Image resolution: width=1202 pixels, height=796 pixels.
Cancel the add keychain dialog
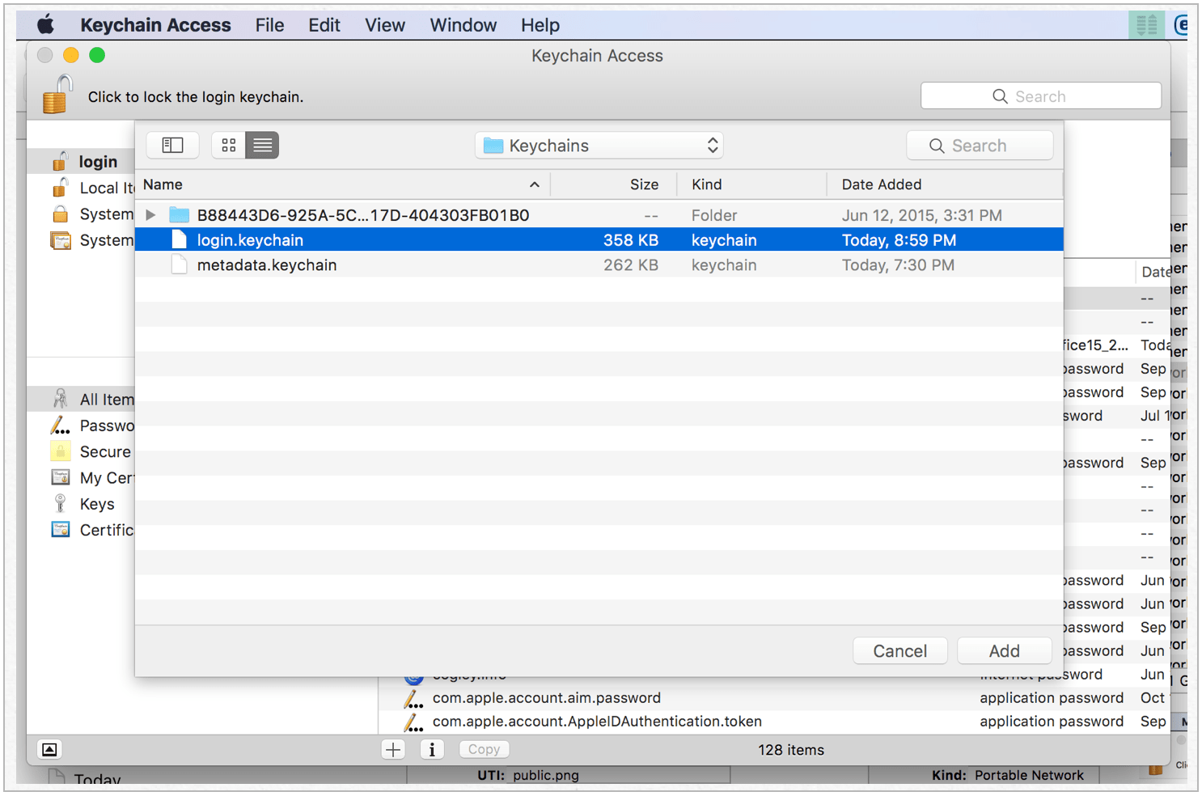click(900, 651)
